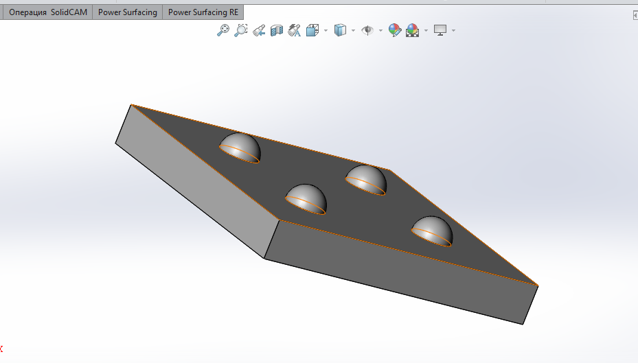Select the long medium-gray front face of the plate
The height and width of the screenshot is (363, 638).
click(x=401, y=272)
